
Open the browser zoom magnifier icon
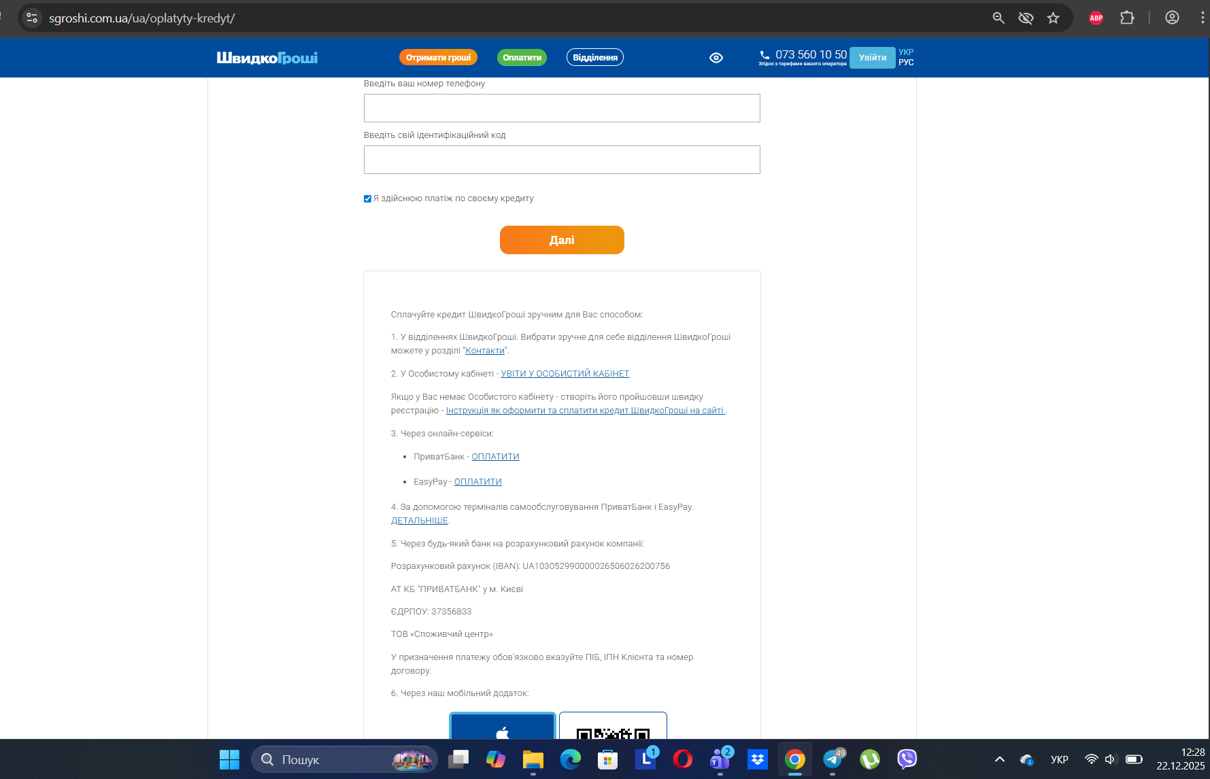click(998, 18)
